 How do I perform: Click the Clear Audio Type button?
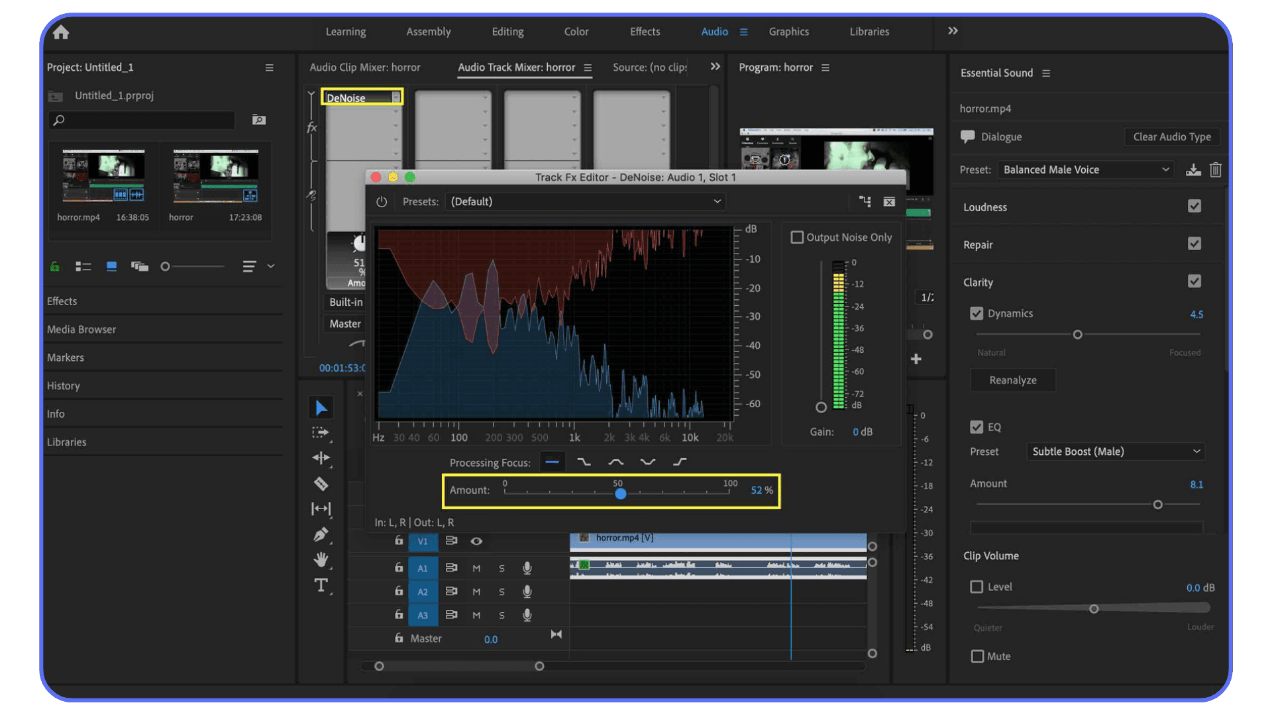[1171, 136]
